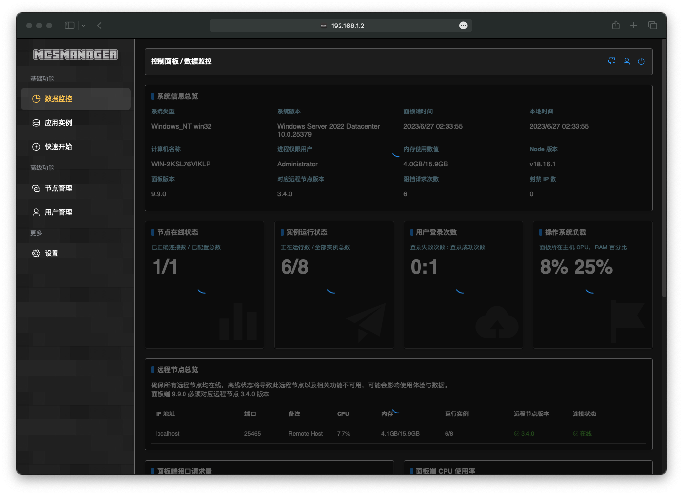Click the 面板端接口请求量 section heading
Viewport: 683px width, 495px height.
click(x=184, y=471)
